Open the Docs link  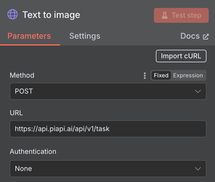[190, 36]
